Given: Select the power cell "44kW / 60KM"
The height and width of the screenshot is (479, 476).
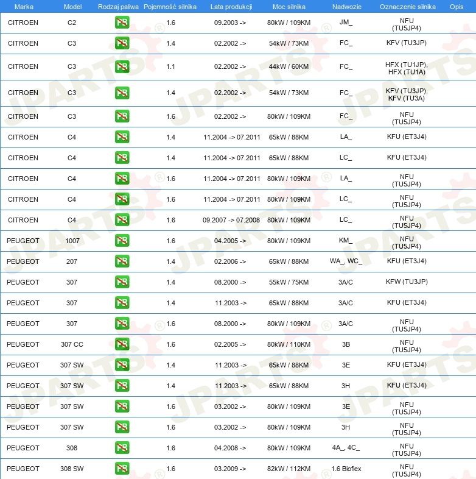Looking at the screenshot, I should tap(289, 66).
